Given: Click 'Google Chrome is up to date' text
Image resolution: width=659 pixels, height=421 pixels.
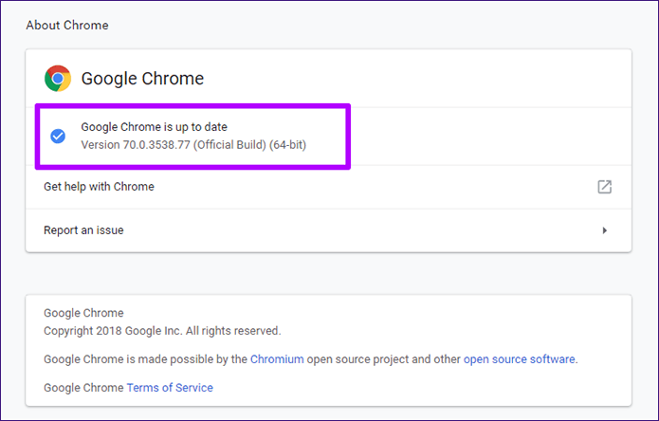Looking at the screenshot, I should 154,127.
